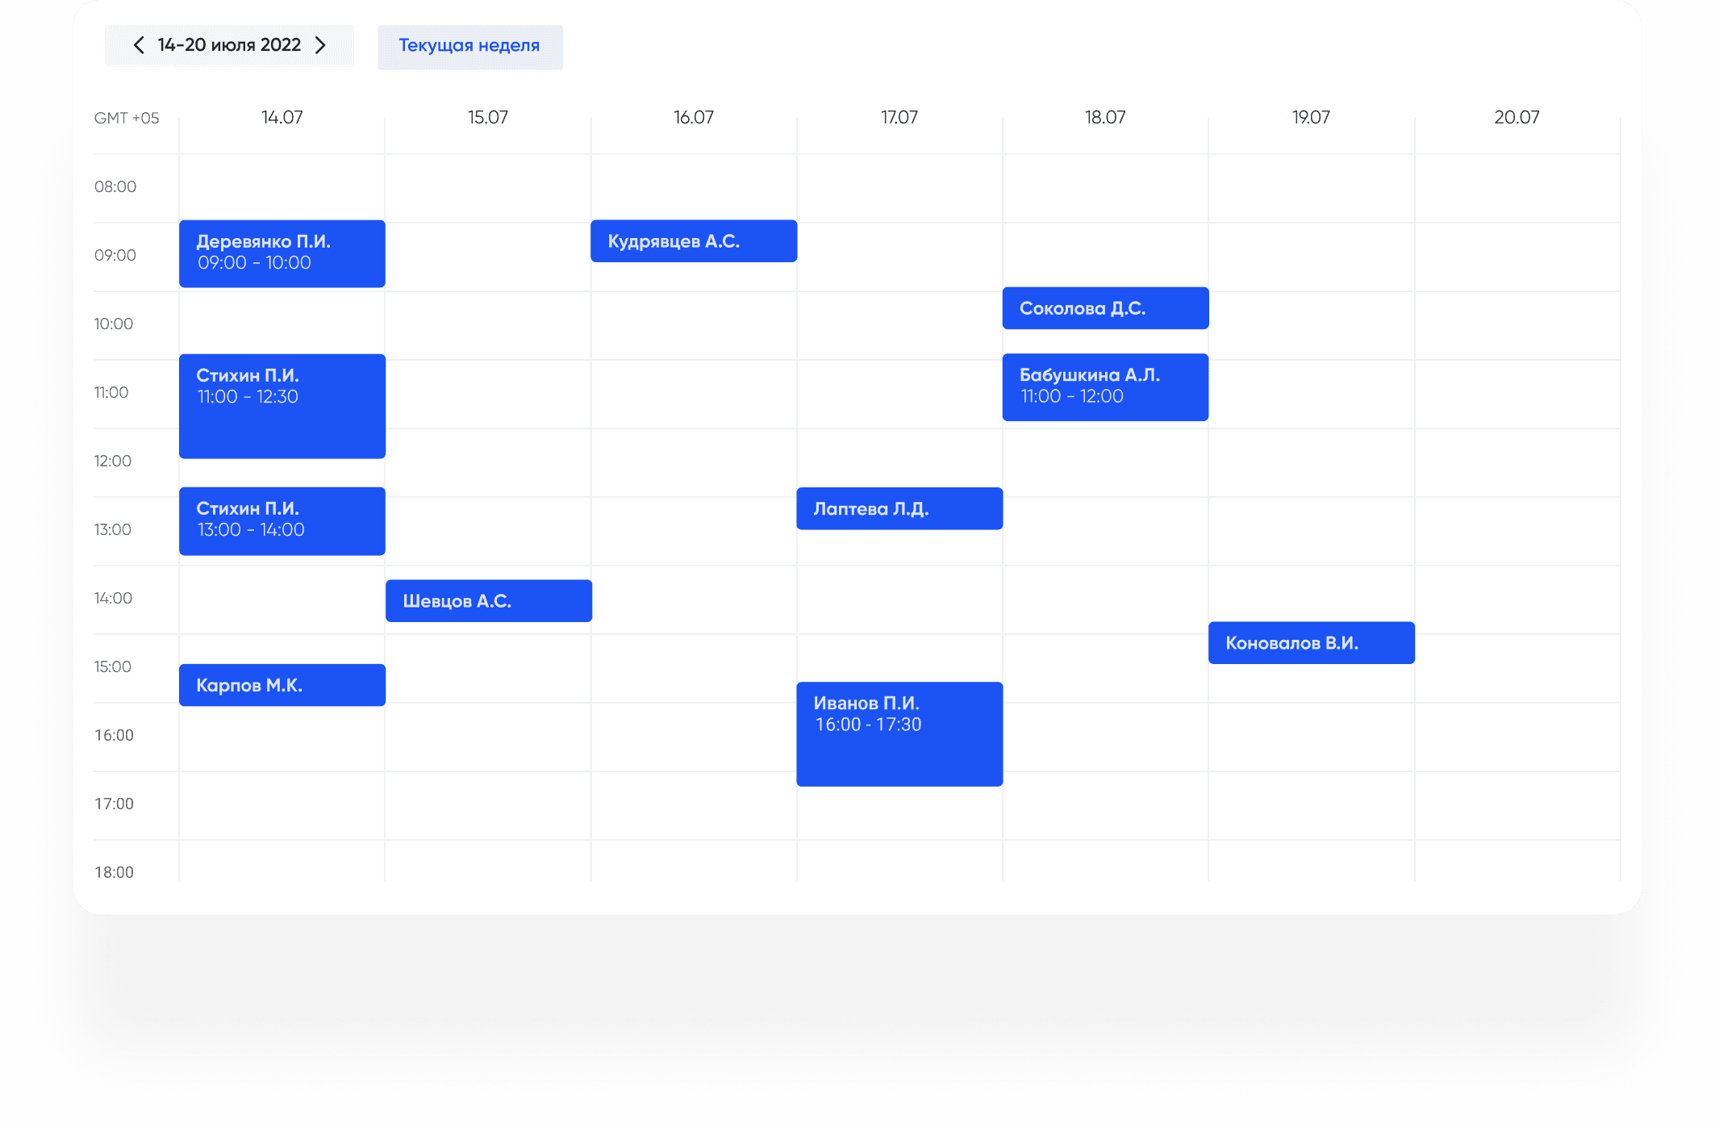Open Стихин П.И. 11:00 - 12:30 event
The height and width of the screenshot is (1128, 1715).
tap(282, 406)
